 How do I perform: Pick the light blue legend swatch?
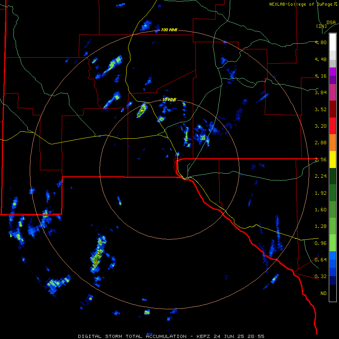click(x=333, y=255)
